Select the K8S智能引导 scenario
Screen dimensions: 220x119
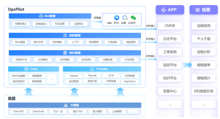[204, 91]
